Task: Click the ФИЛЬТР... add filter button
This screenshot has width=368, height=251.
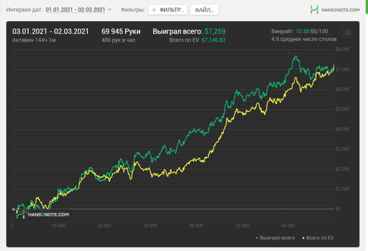Action: [168, 10]
